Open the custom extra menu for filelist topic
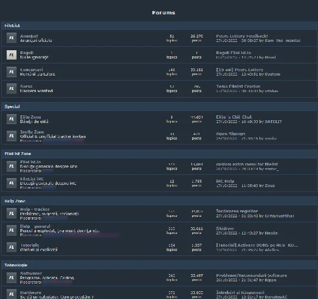Screen dimensions: 318x299 247,164
